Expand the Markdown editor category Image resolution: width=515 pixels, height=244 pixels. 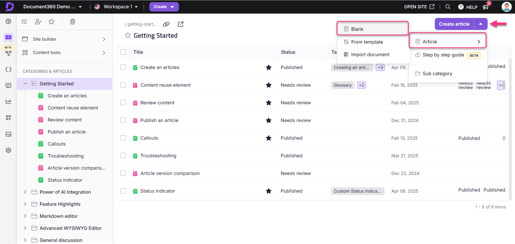click(25, 216)
